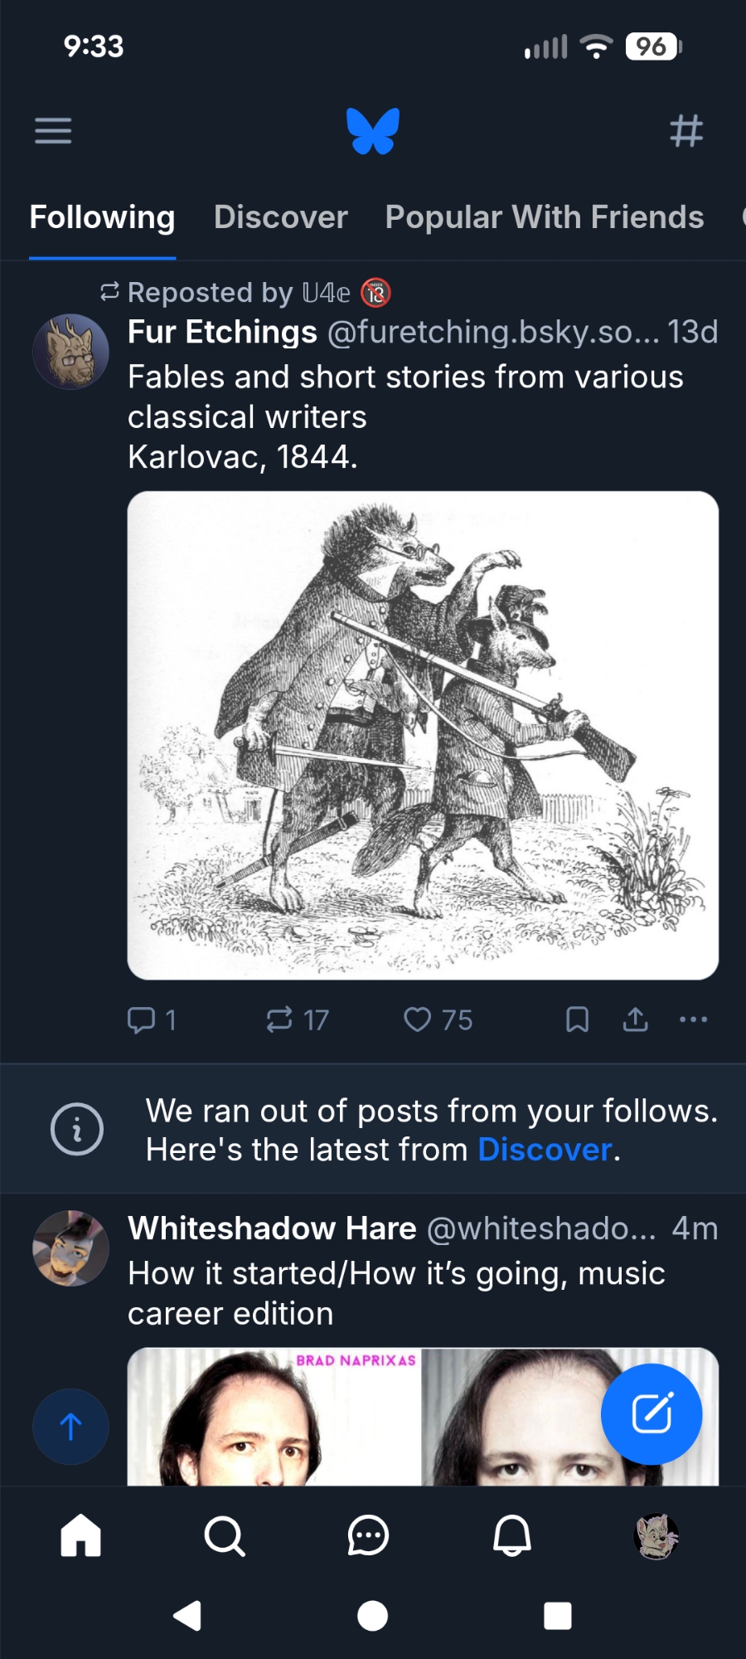Switch to the Discover tab
Image resolution: width=746 pixels, height=1659 pixels.
point(280,217)
